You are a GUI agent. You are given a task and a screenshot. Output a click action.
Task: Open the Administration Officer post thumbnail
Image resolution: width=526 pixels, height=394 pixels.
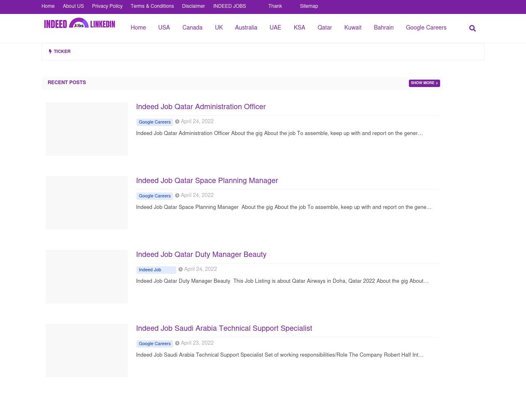(87, 129)
